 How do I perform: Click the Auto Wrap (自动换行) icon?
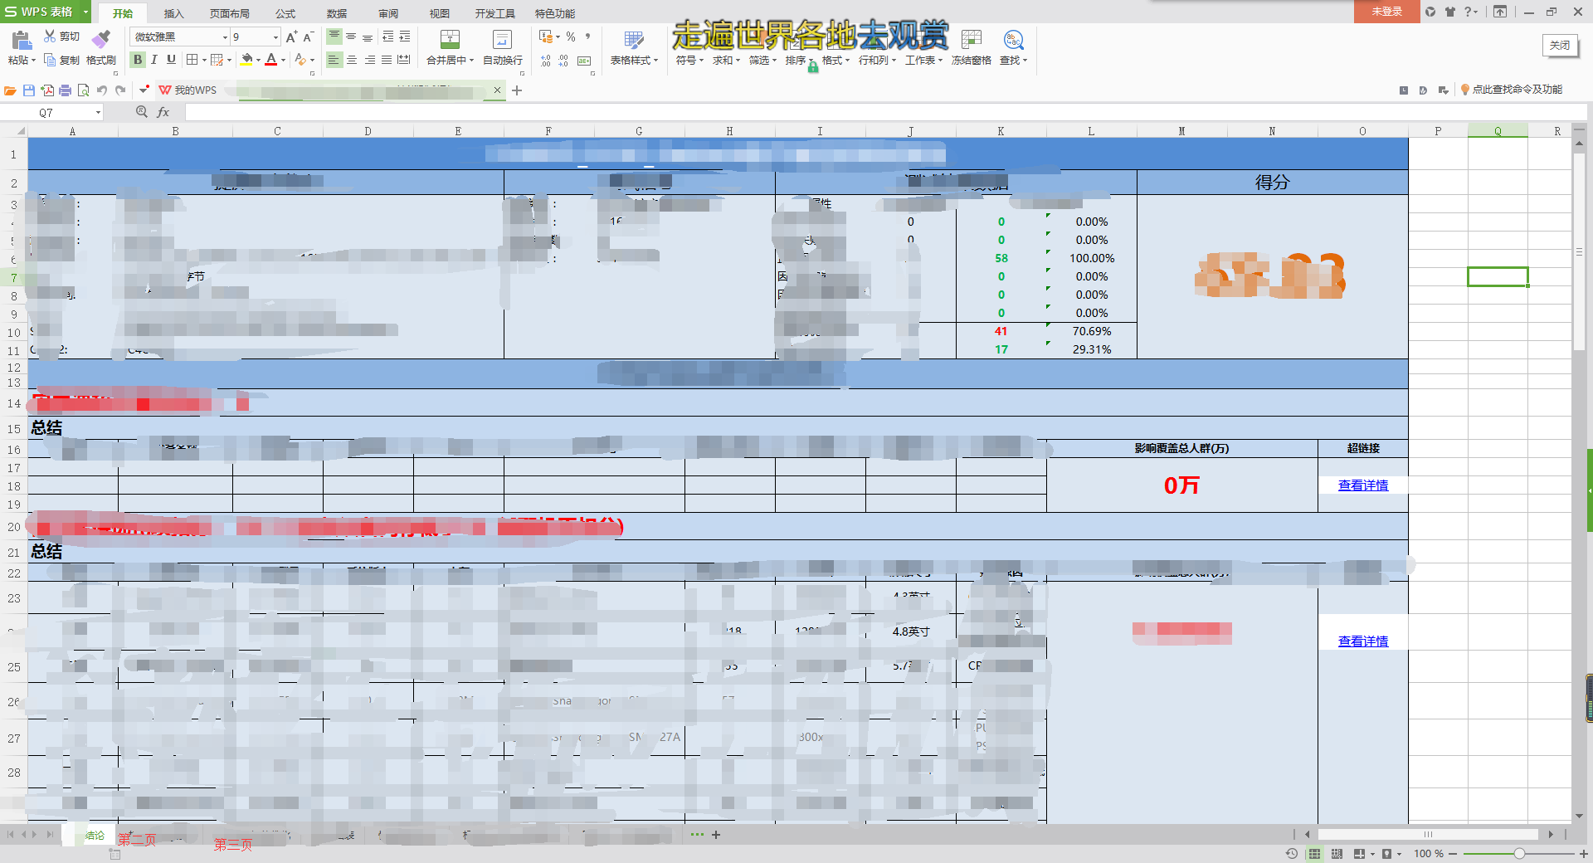point(502,40)
